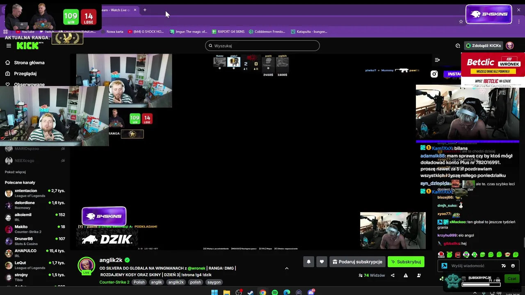Toggle the notification bell button

tap(308, 262)
